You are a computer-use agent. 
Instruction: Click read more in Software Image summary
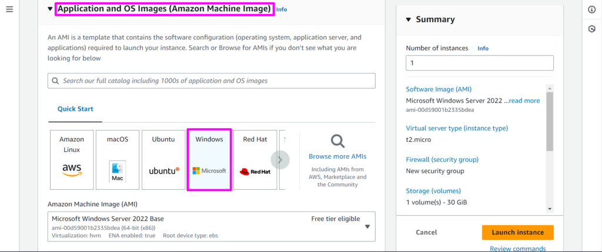(524, 101)
